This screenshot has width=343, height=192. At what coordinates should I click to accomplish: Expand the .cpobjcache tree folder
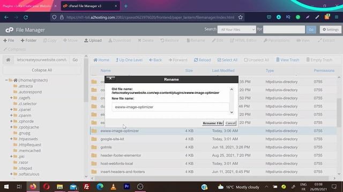pyautogui.click(x=11, y=127)
